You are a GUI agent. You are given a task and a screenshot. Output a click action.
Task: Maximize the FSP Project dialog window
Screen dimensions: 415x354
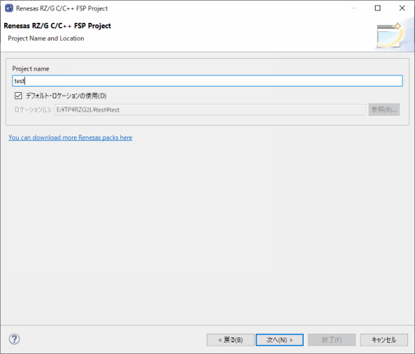click(x=378, y=8)
